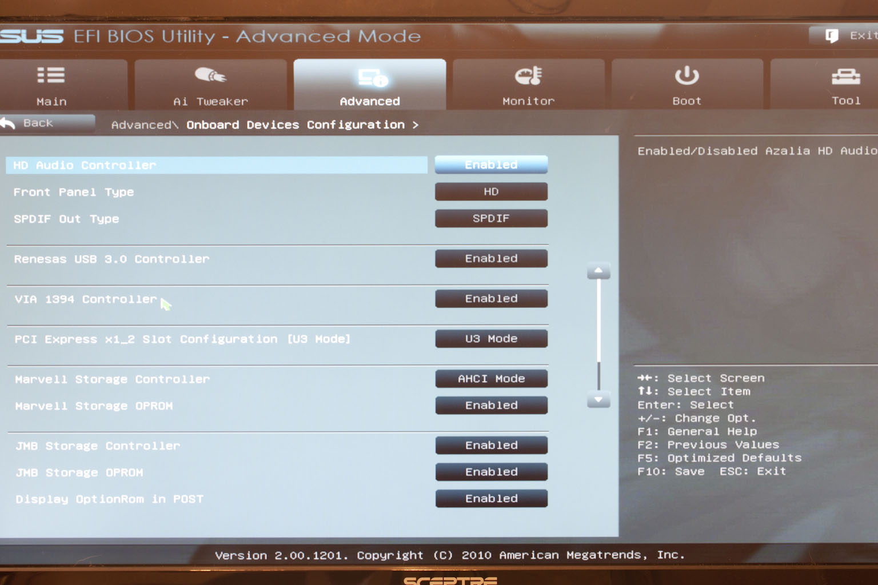
Task: Select JMB Storage OPROM label
Action: (79, 472)
